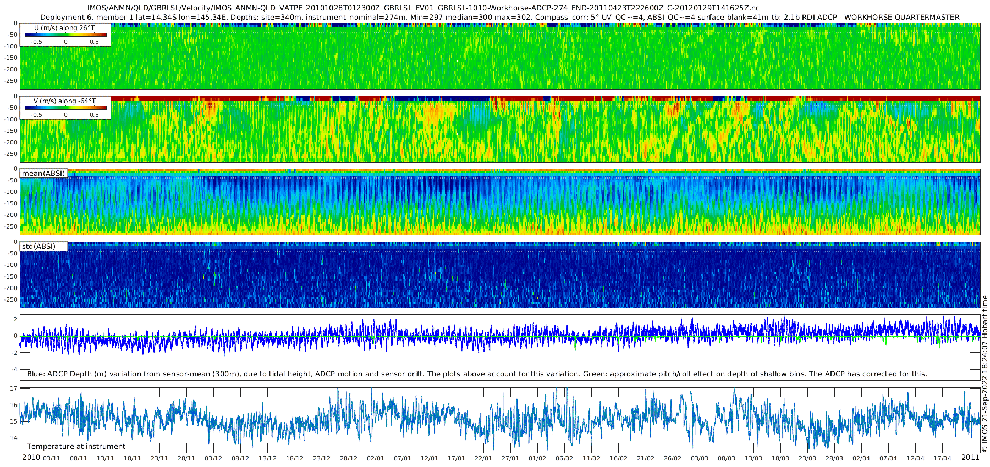
Task: Click the mean(ABSI) panel label
Action: pos(43,174)
